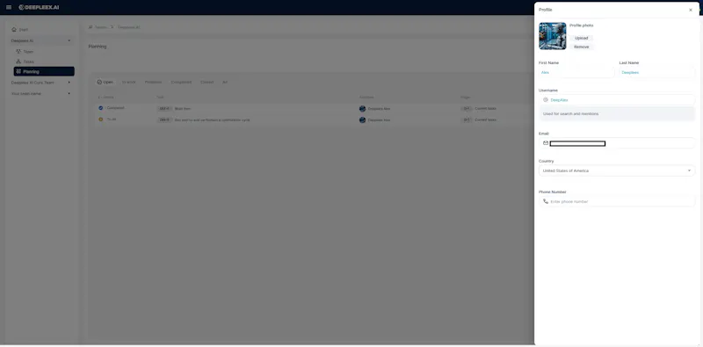Click the envelope icon in Email field
The image size is (703, 347).
coord(546,143)
